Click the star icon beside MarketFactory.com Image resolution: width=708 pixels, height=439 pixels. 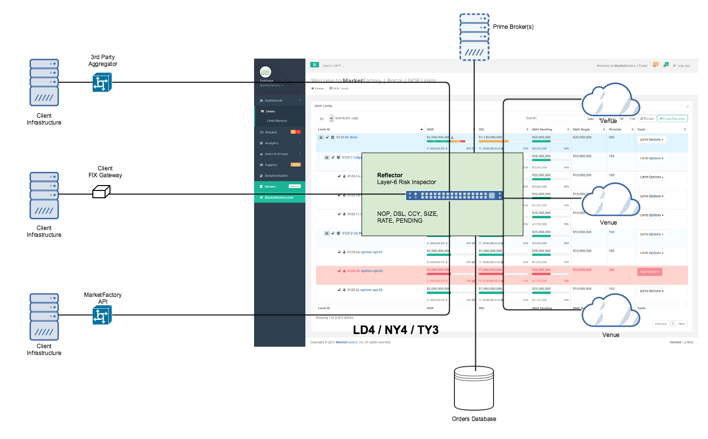(x=261, y=198)
